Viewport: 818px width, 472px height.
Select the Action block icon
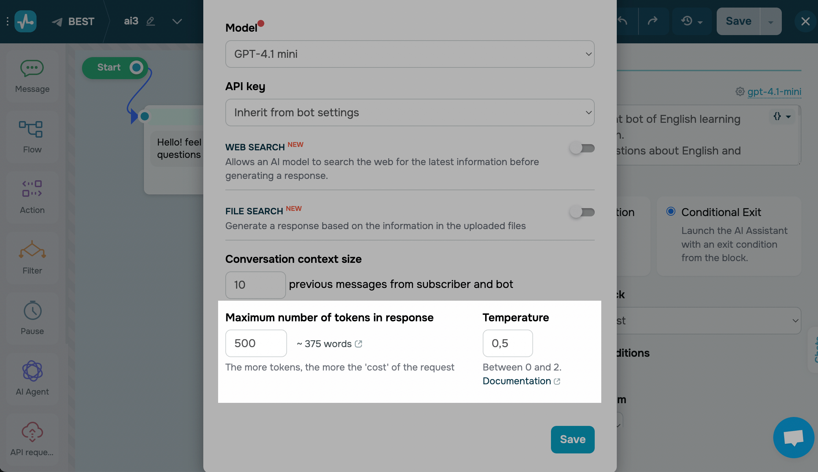coord(32,189)
